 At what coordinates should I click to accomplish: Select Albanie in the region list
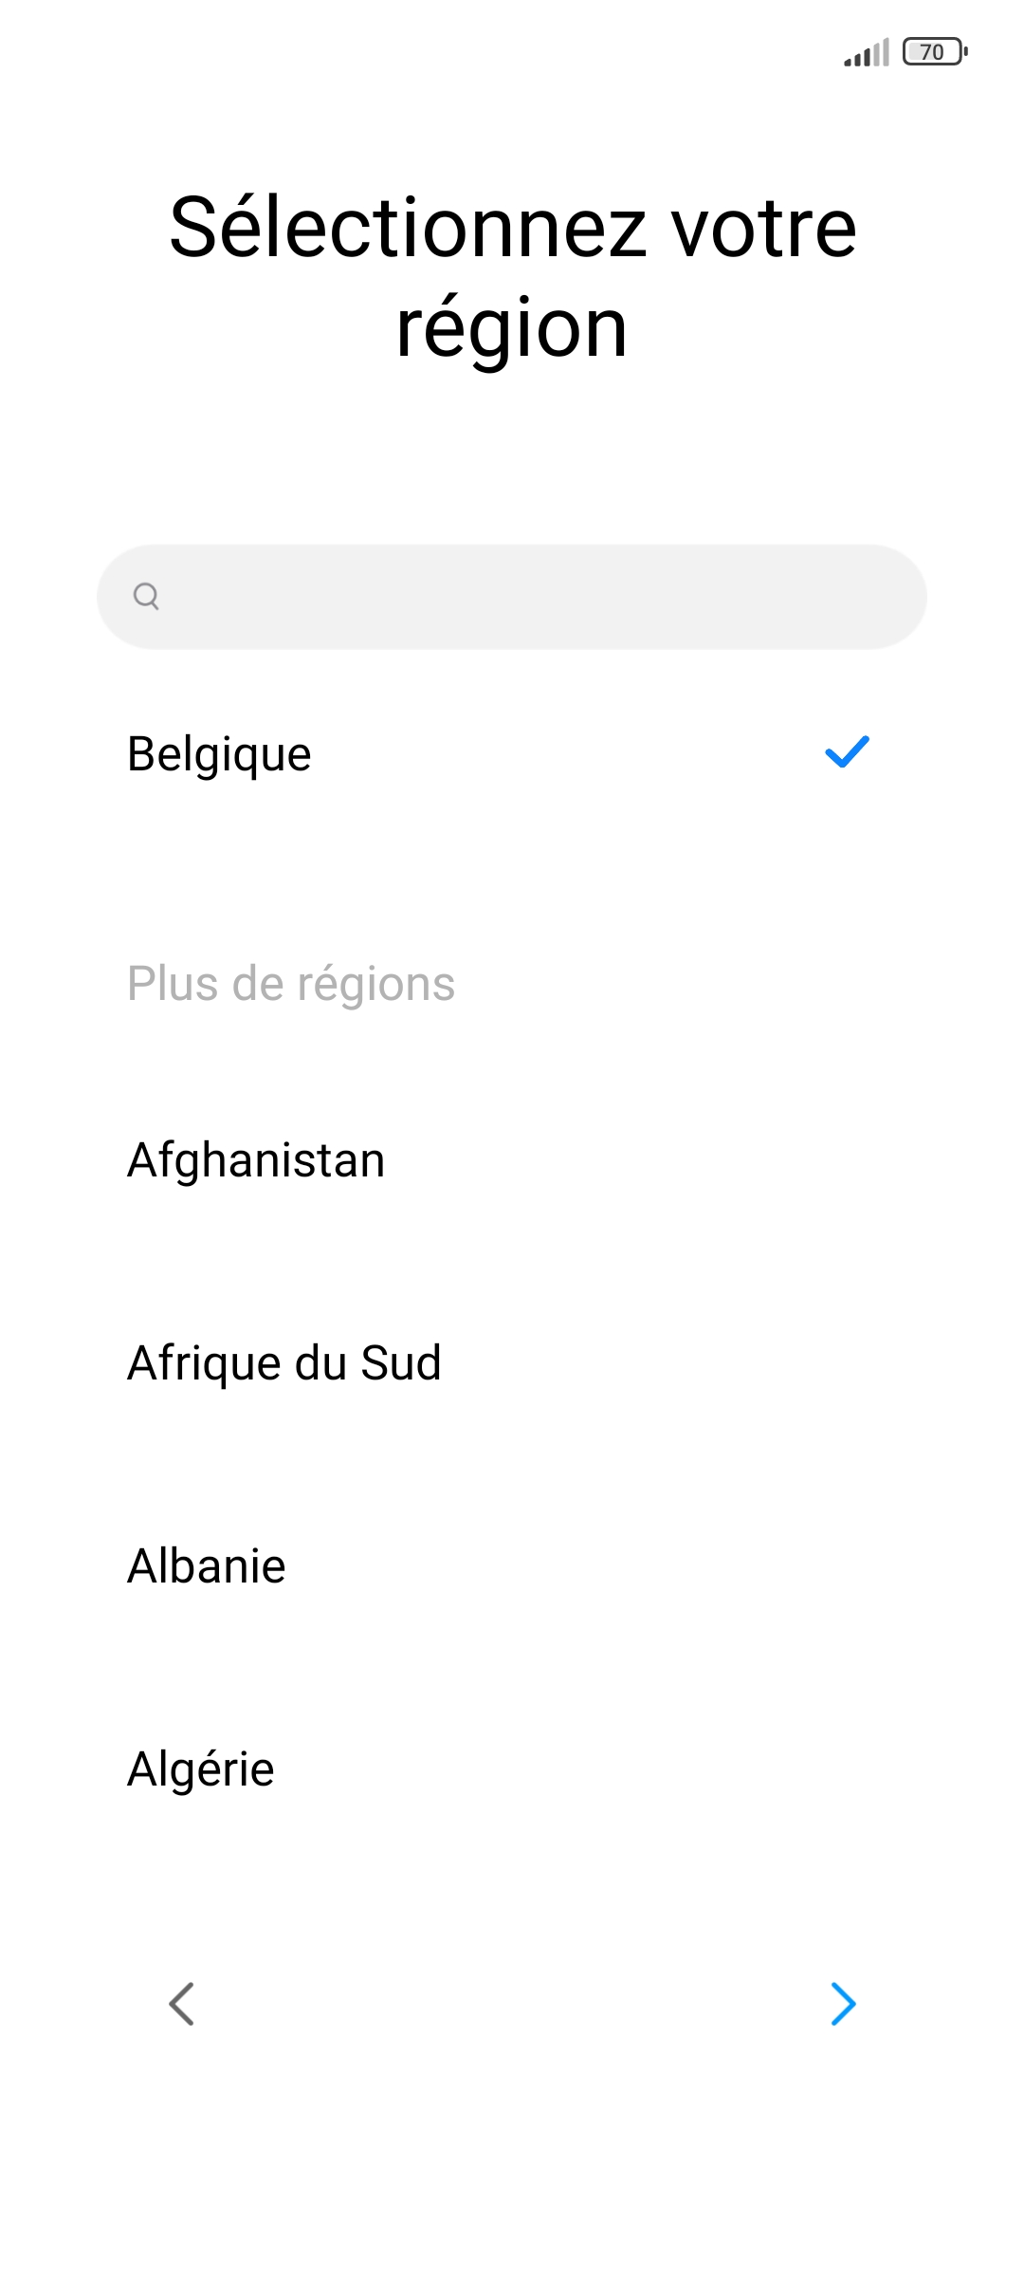click(x=207, y=1566)
